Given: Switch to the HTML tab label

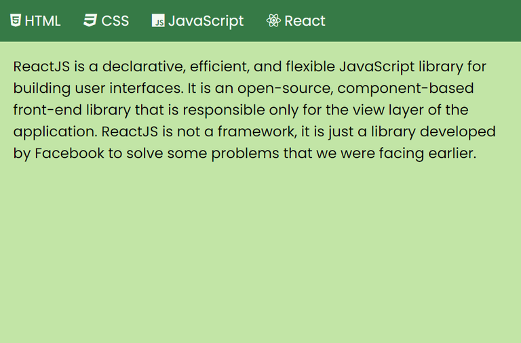Looking at the screenshot, I should [x=43, y=21].
